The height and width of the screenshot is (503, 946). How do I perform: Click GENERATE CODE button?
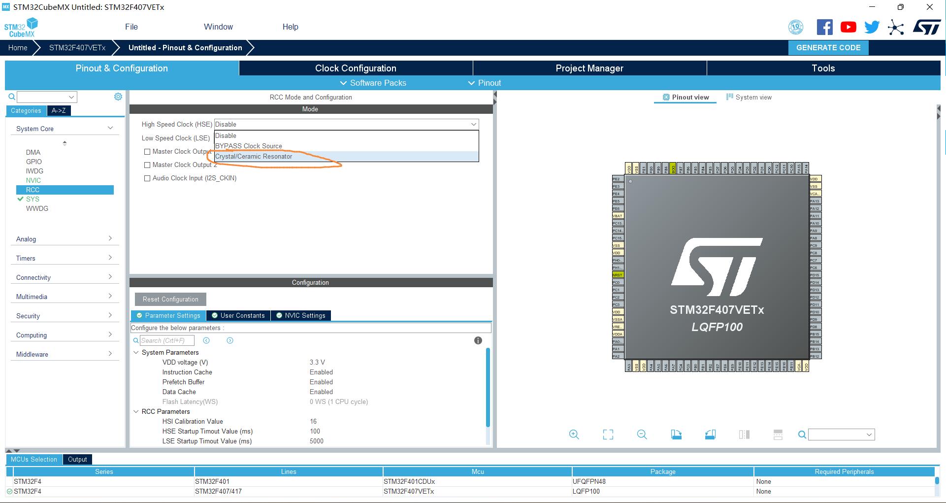[x=828, y=48]
